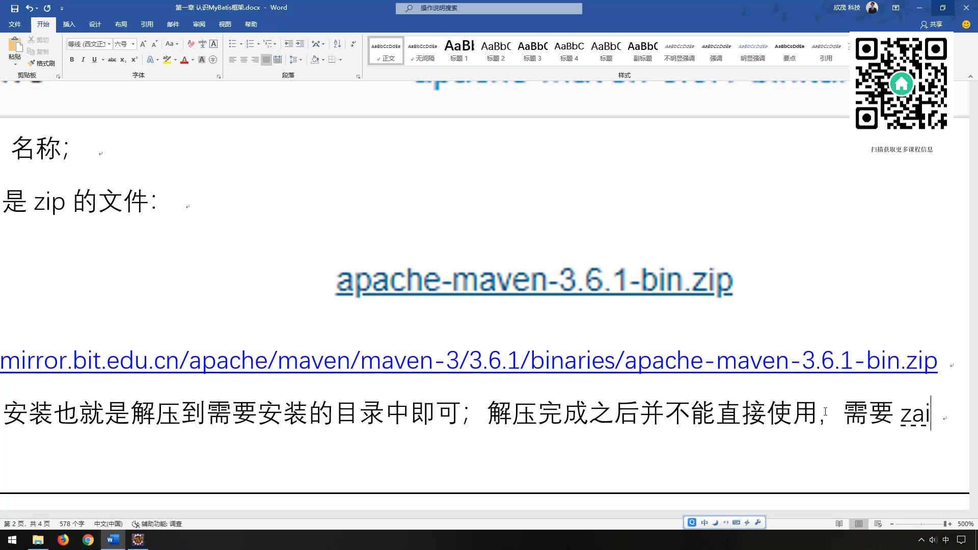The image size is (978, 550).
Task: Toggle bold formatting
Action: coord(72,60)
